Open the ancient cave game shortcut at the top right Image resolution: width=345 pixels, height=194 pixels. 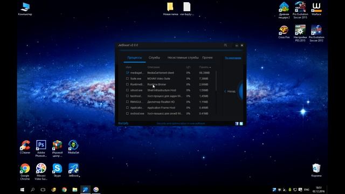pos(284,10)
